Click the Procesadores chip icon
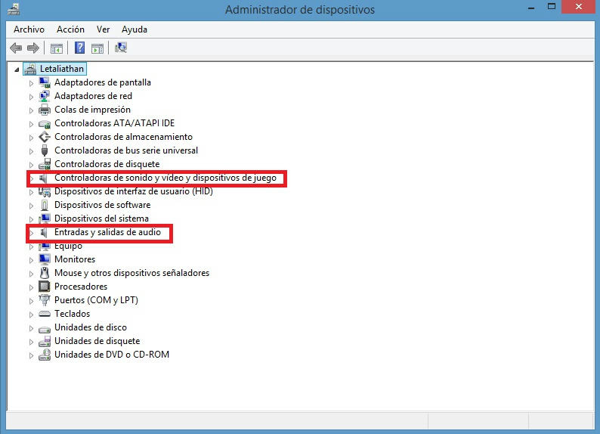This screenshot has height=434, width=600. (x=45, y=287)
